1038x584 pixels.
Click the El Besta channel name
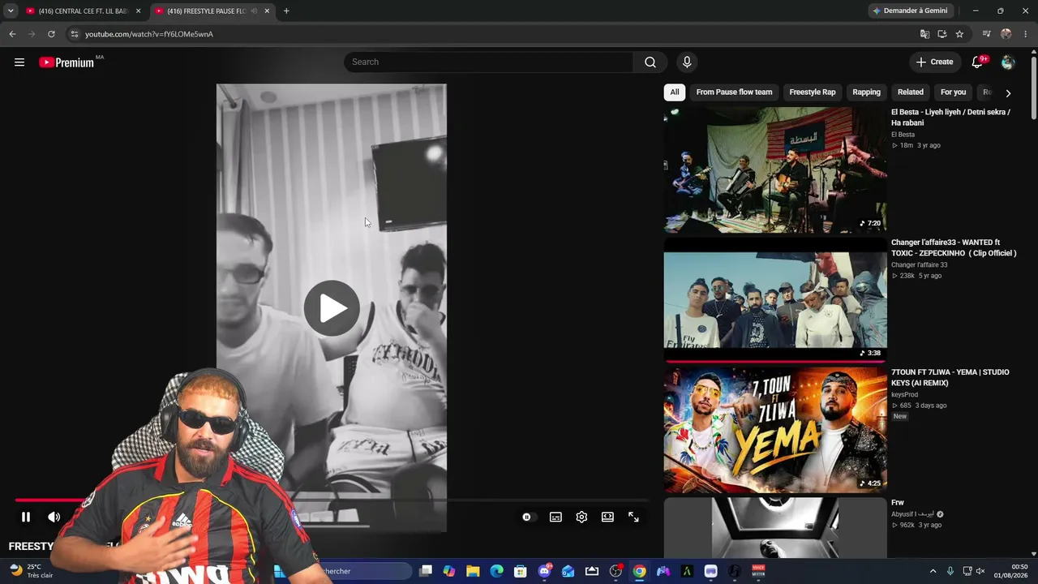[903, 135]
